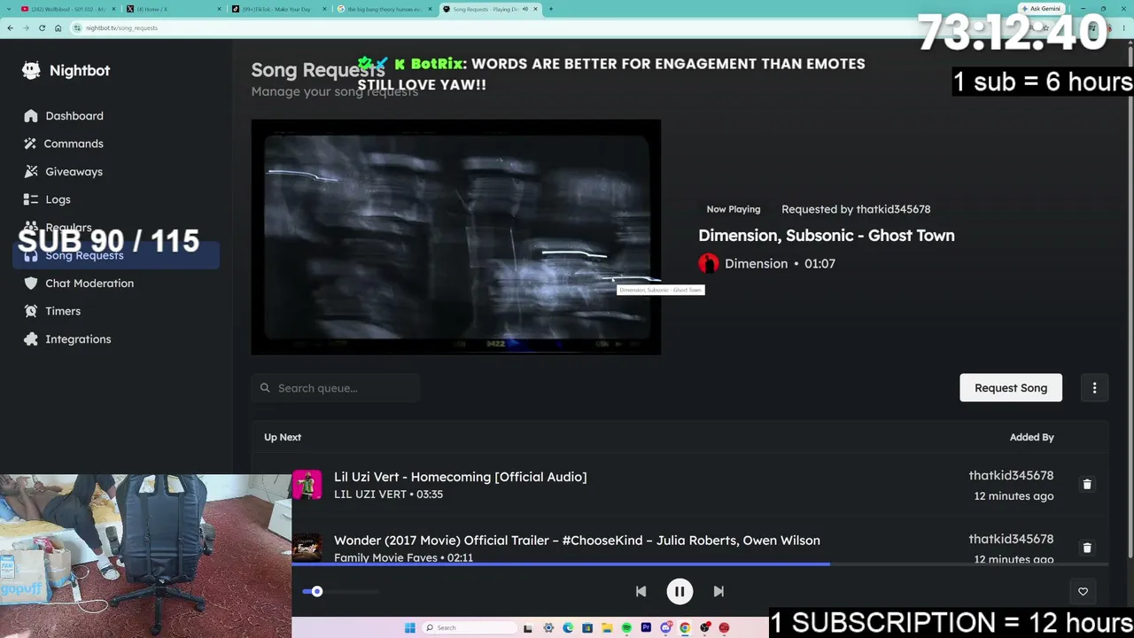This screenshot has width=1134, height=638.
Task: Open File Explorer from the taskbar
Action: [607, 628]
